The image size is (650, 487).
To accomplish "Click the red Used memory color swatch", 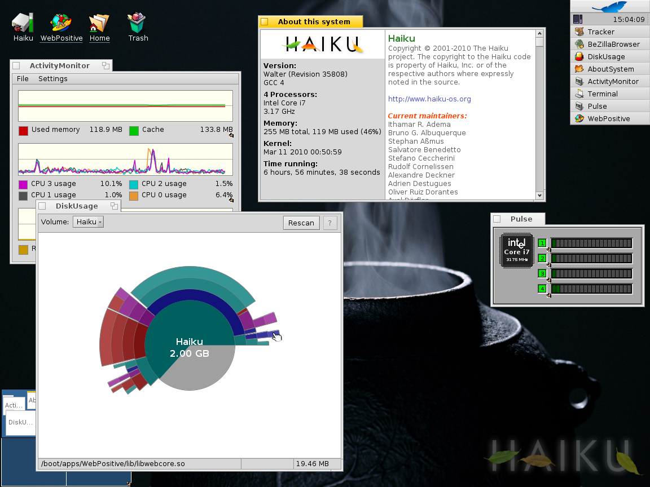I will click(x=23, y=131).
